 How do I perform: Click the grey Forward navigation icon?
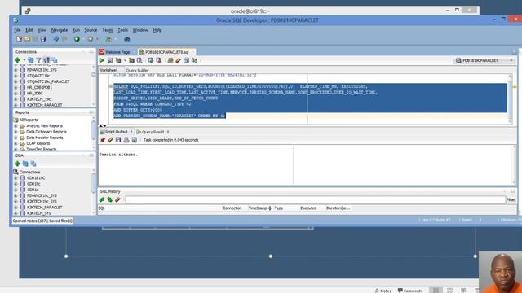pos(91,39)
